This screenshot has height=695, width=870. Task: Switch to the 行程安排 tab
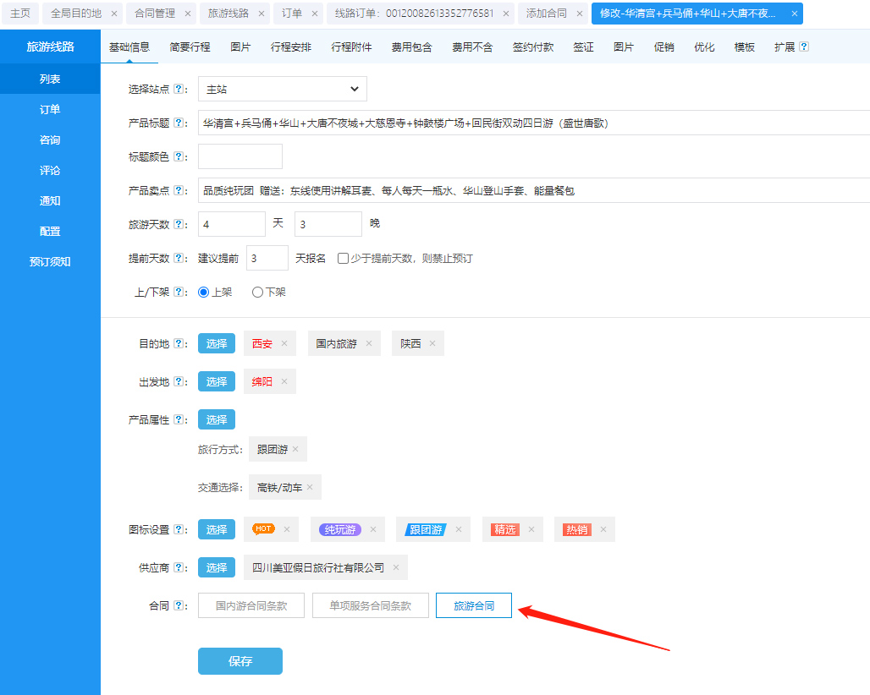pos(291,47)
